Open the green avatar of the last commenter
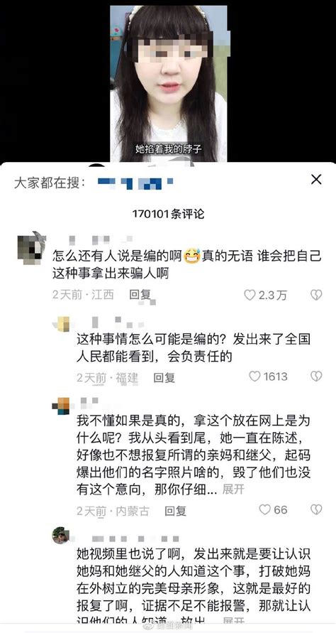The width and height of the screenshot is (336, 633). (x=60, y=535)
